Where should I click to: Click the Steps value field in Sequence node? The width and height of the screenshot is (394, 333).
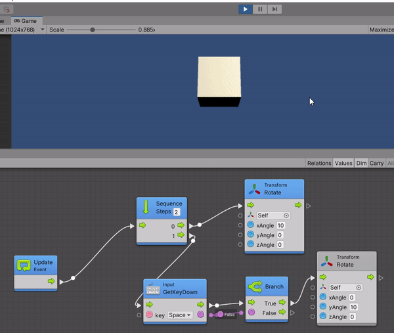(x=177, y=212)
